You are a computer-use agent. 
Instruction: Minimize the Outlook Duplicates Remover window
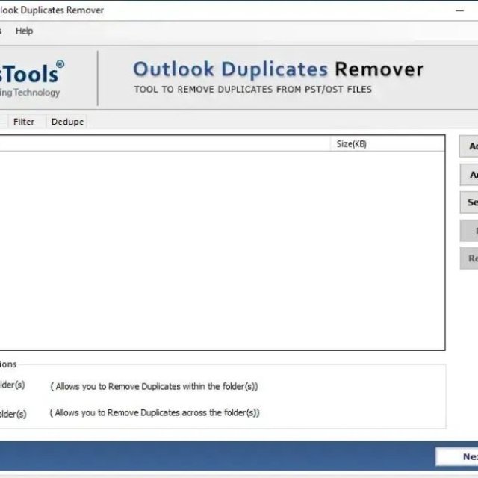click(460, 10)
